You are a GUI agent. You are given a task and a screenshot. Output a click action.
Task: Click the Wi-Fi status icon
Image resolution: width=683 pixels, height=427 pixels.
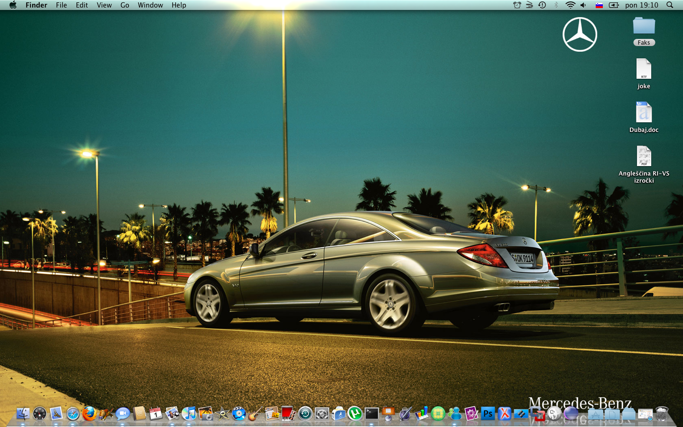570,5
